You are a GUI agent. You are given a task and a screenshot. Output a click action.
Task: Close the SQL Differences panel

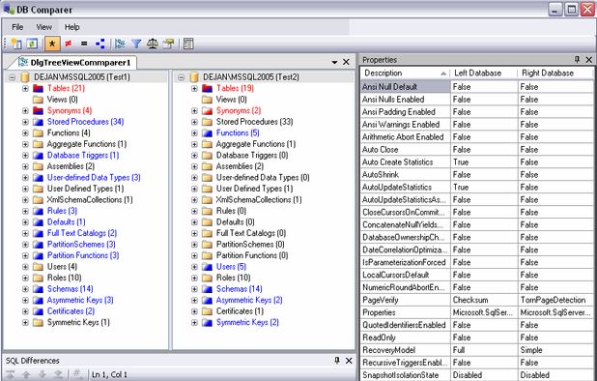click(349, 360)
